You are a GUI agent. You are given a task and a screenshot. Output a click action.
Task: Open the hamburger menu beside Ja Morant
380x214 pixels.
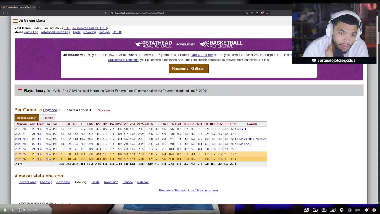click(15, 21)
